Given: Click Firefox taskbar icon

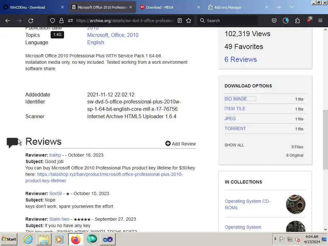Looking at the screenshot, I should [76, 239].
